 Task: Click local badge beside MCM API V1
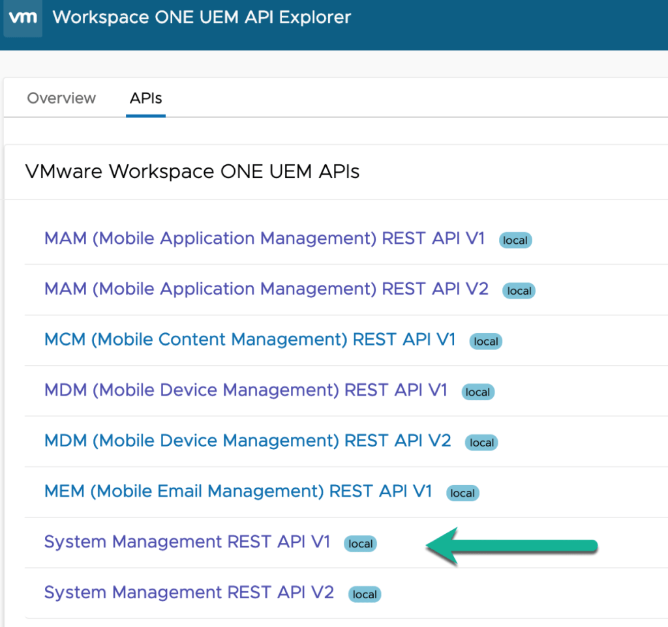pyautogui.click(x=486, y=342)
